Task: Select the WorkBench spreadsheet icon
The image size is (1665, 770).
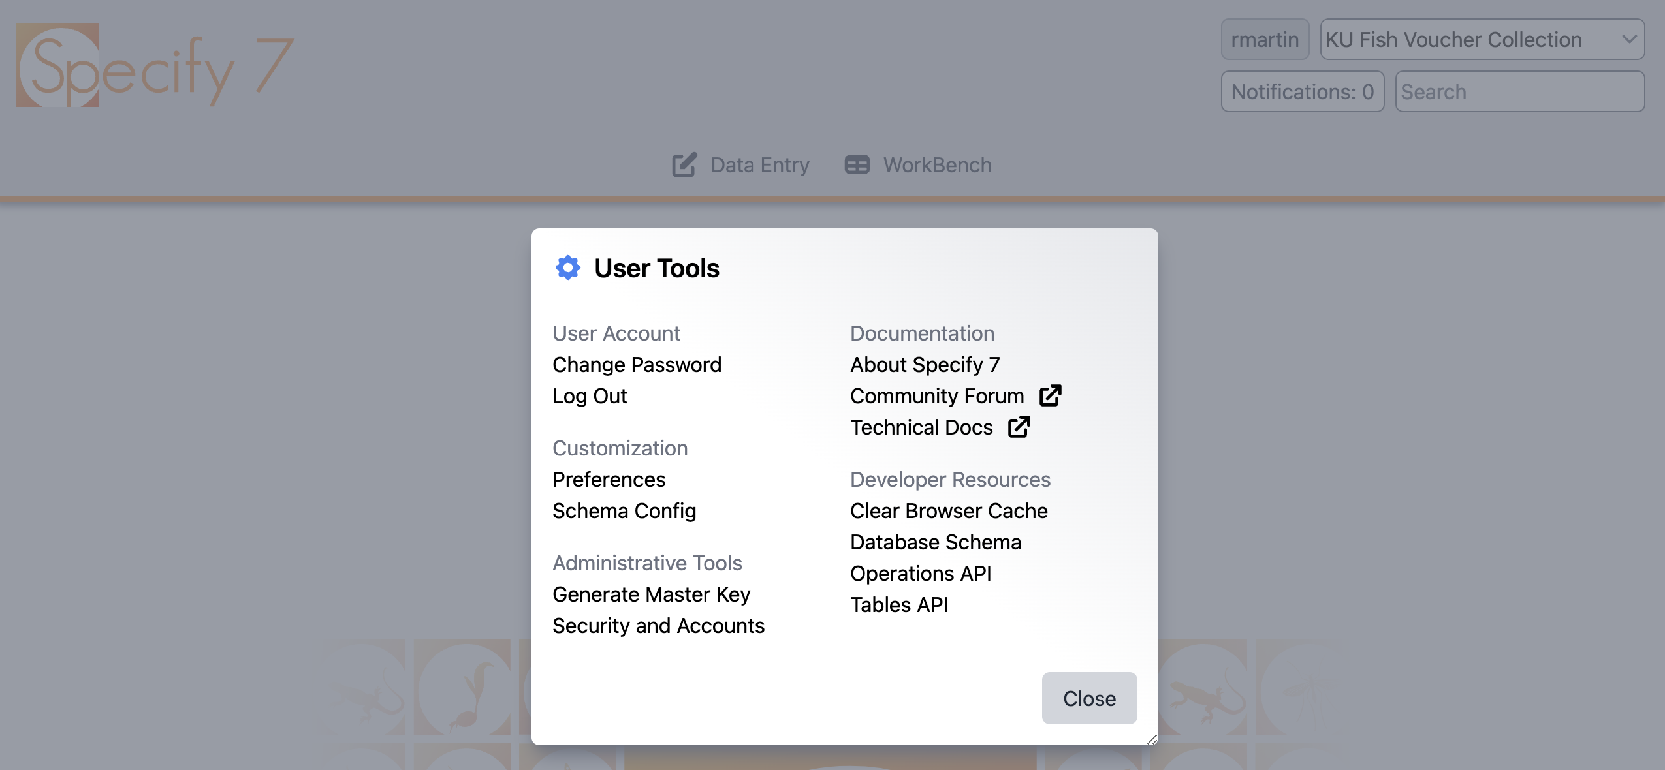Action: point(856,164)
